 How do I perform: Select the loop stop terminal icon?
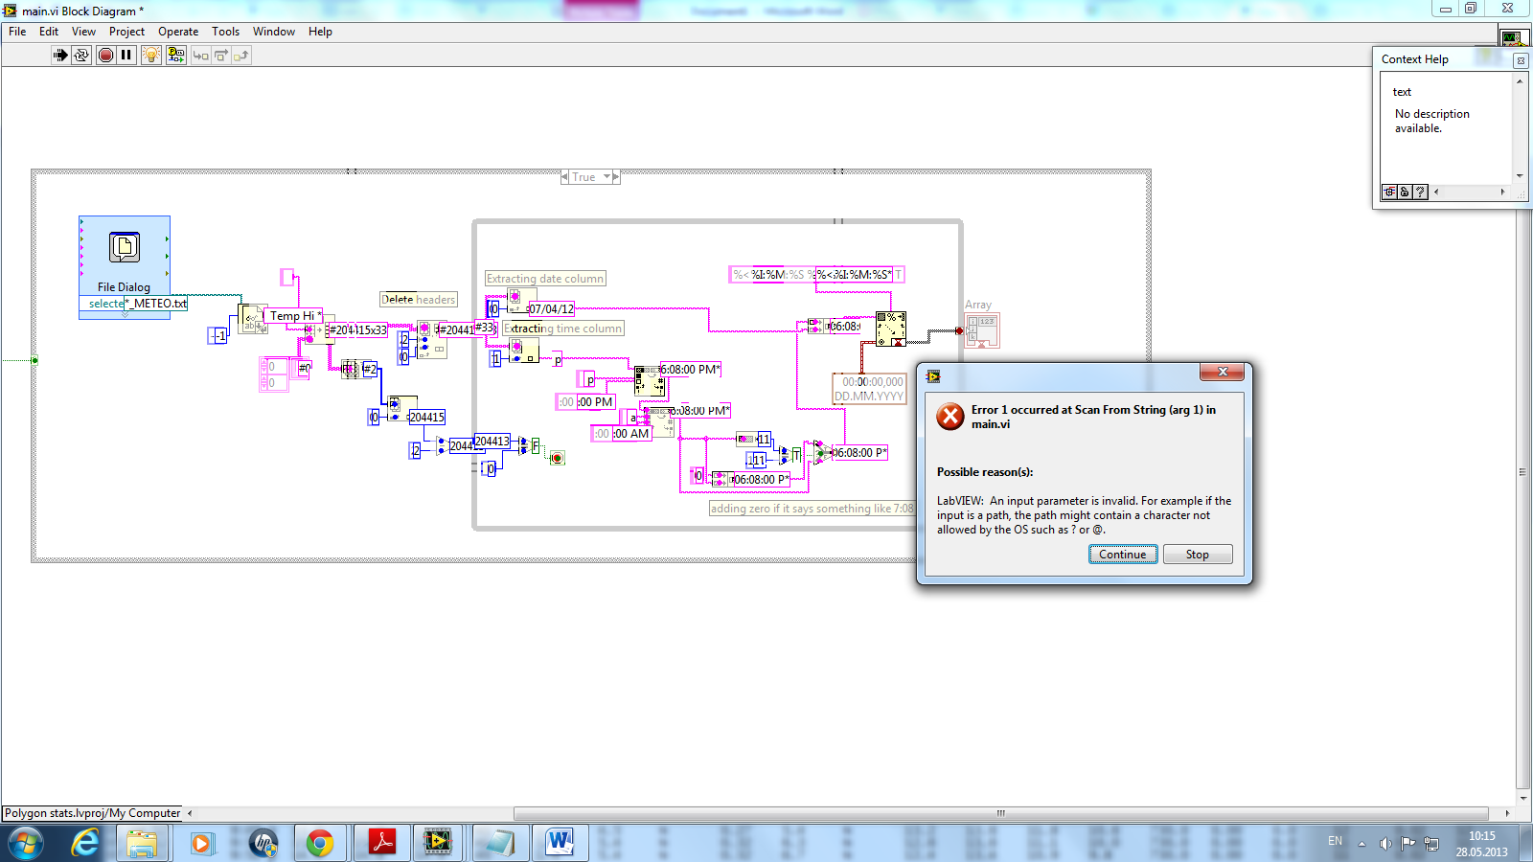[x=557, y=458]
